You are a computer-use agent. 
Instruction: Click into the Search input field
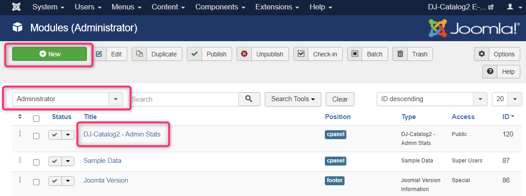click(x=184, y=99)
